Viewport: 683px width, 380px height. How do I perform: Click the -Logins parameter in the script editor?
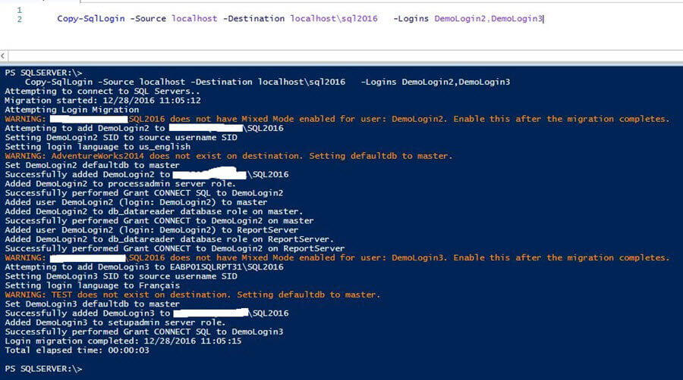coord(411,18)
